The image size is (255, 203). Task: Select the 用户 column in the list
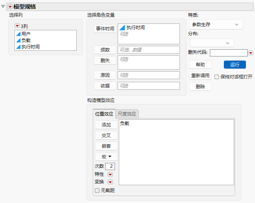[46, 34]
